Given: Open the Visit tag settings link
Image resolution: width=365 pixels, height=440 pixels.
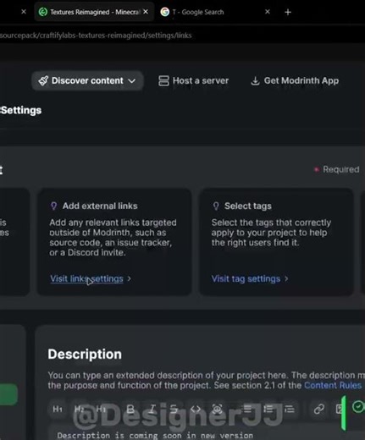Looking at the screenshot, I should (x=246, y=278).
